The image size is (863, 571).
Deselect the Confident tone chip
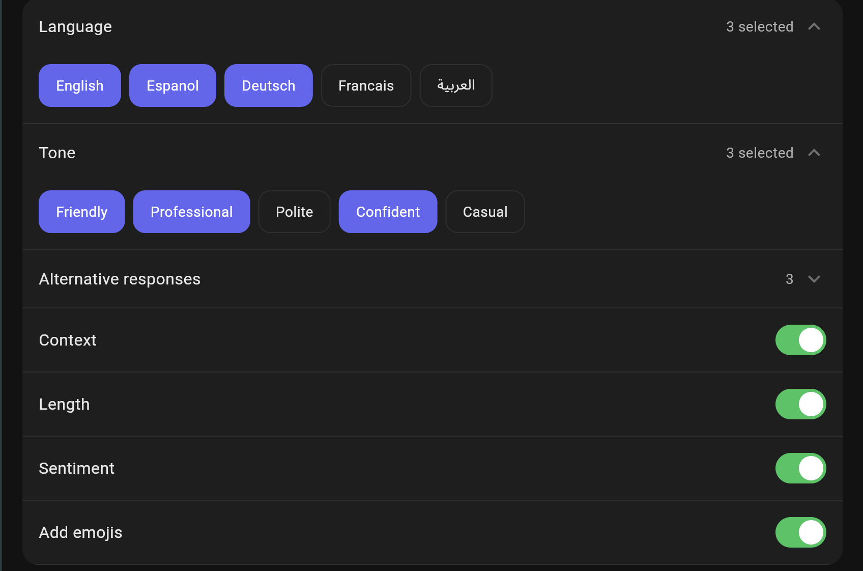tap(388, 212)
